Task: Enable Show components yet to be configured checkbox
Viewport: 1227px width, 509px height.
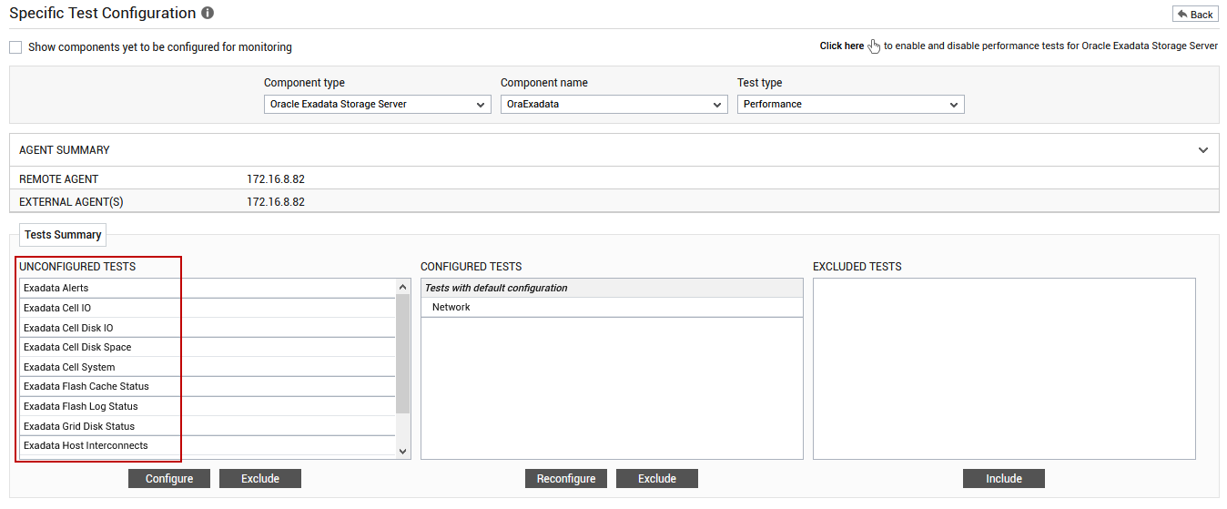Action: pos(15,46)
